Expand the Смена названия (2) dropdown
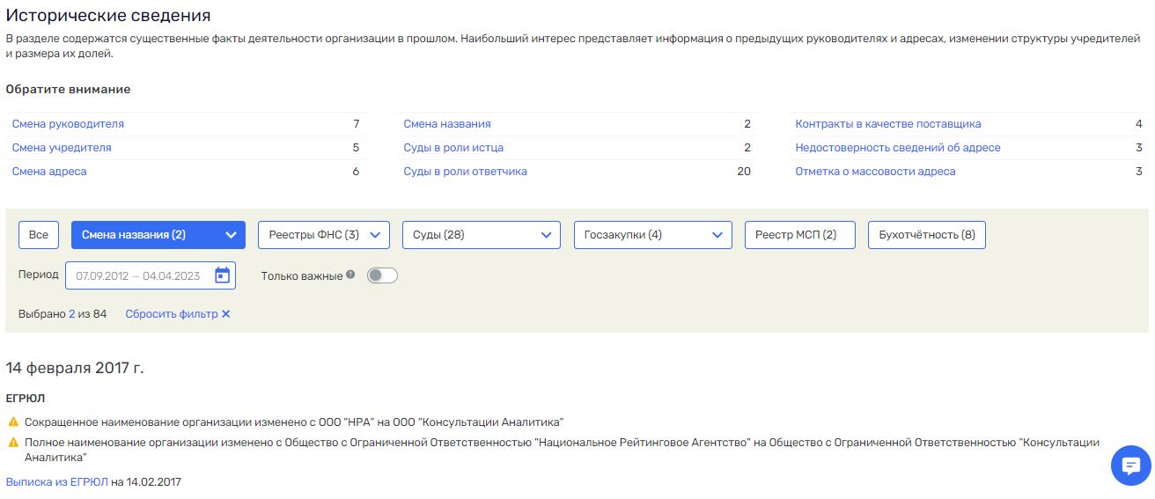The width and height of the screenshot is (1155, 499). point(158,235)
